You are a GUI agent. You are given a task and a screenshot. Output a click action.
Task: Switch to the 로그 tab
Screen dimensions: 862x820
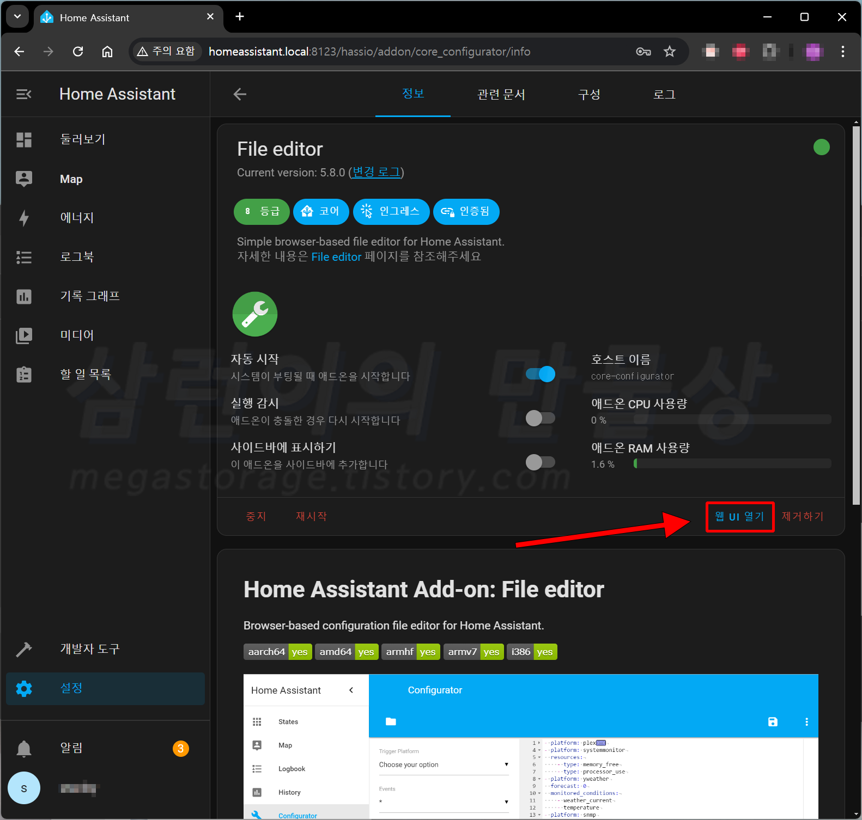pyautogui.click(x=664, y=94)
